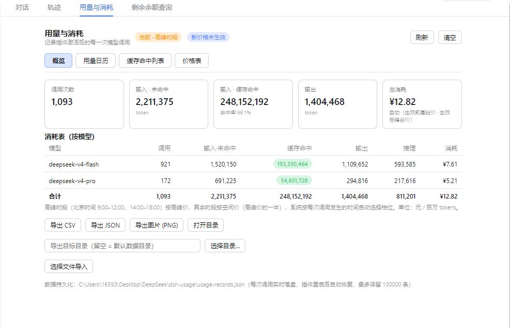Click the 输入·未命中 summary card

168,104
